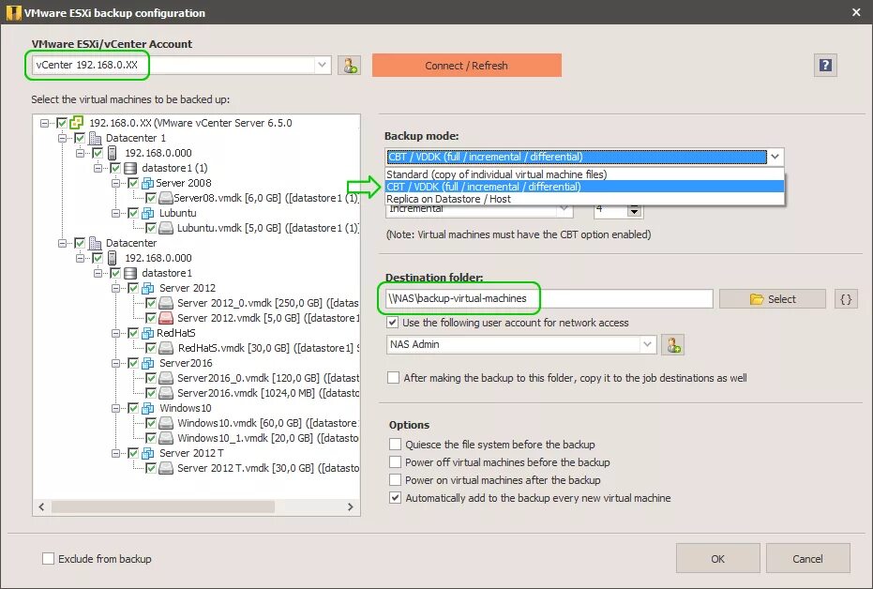Collapse the Windows10 tree node
The height and width of the screenshot is (589, 873).
(x=115, y=408)
